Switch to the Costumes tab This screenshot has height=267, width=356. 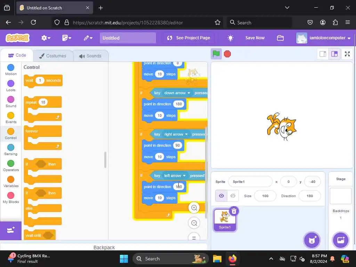[53, 56]
